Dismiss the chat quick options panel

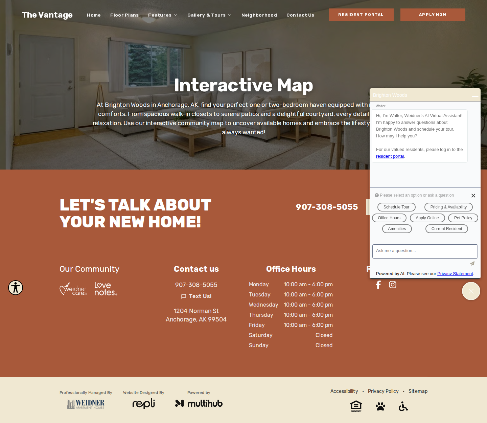(473, 196)
